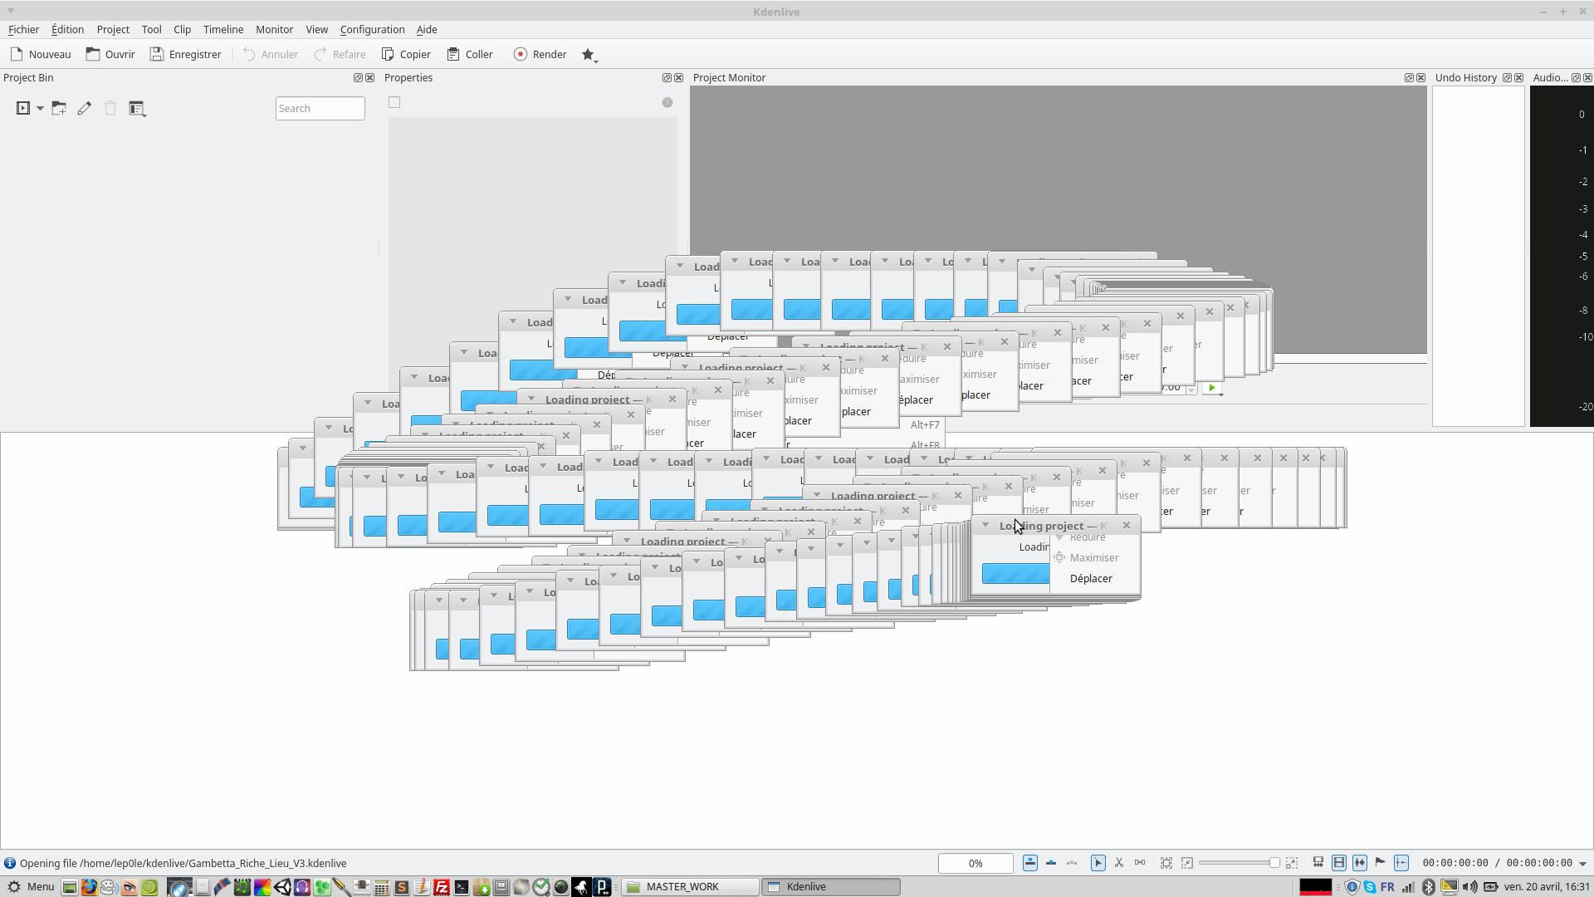Toggle the show video thumbnails button
The height and width of the screenshot is (897, 1594).
[1339, 863]
